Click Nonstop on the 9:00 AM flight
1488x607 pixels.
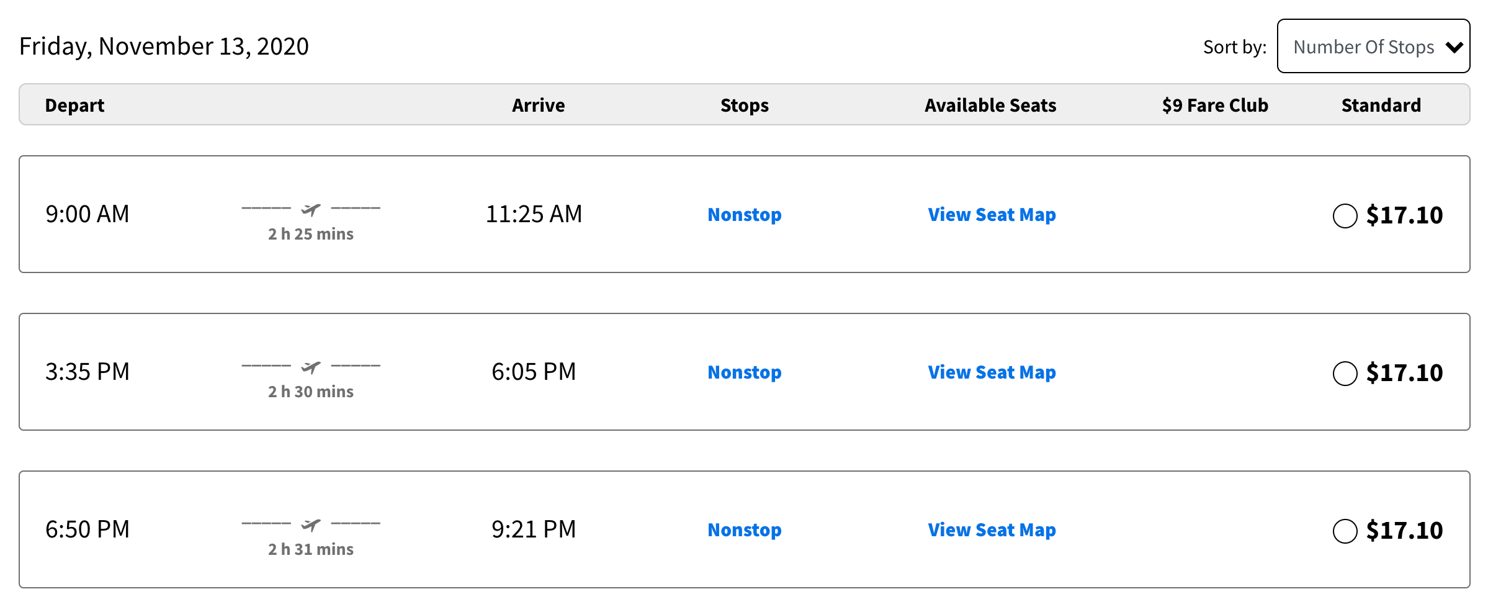(x=744, y=214)
